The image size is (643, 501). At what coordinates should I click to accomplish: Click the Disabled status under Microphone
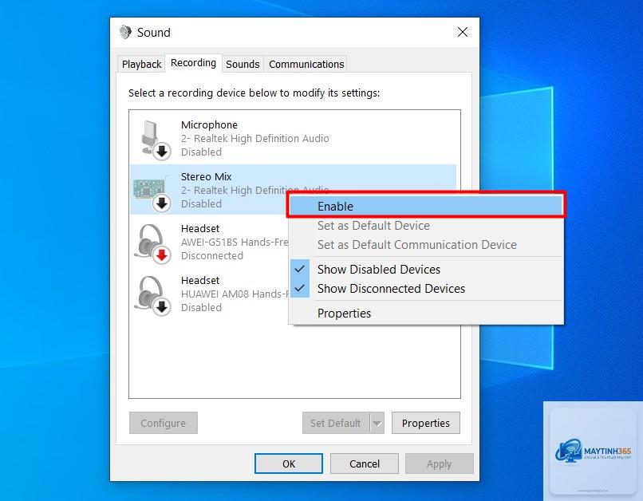201,152
